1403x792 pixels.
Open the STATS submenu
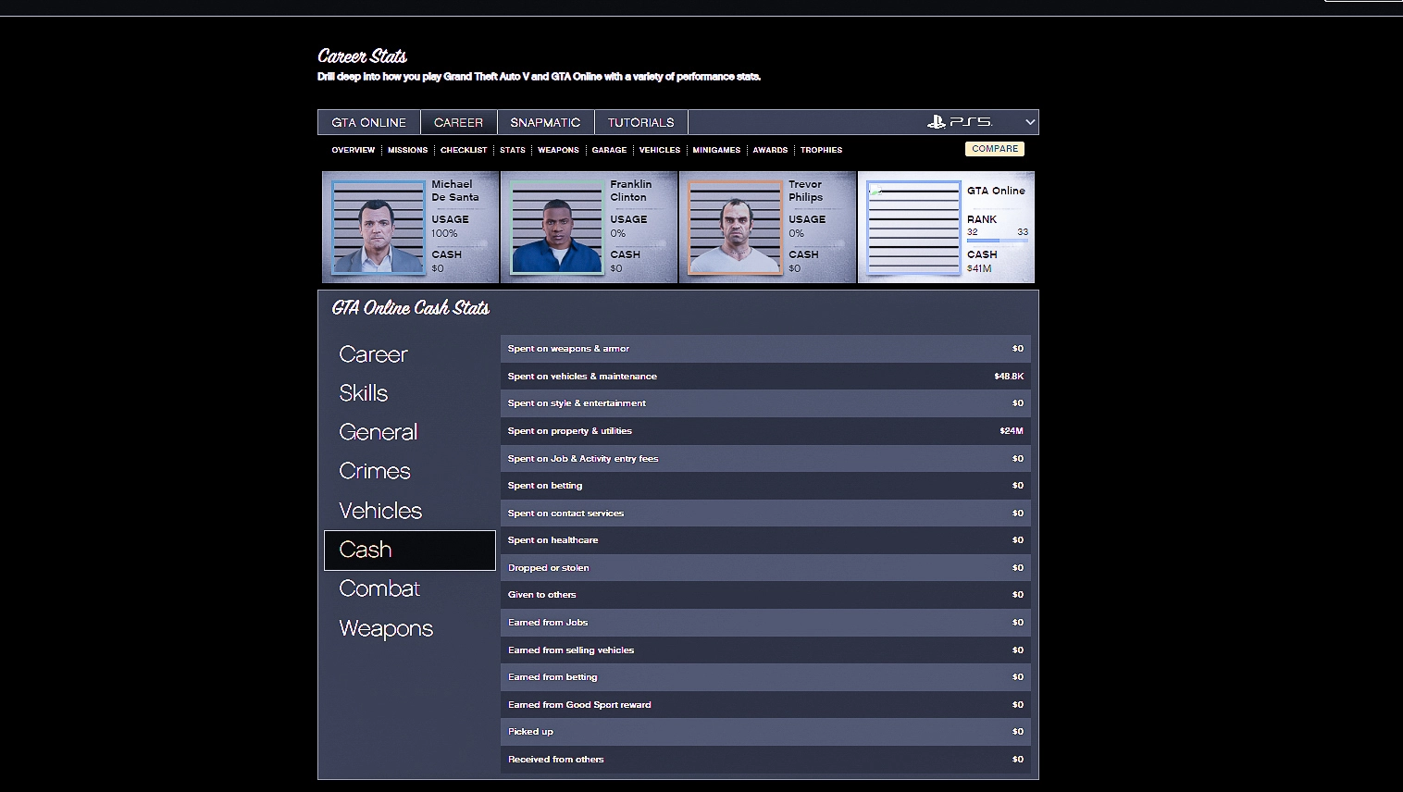[513, 150]
